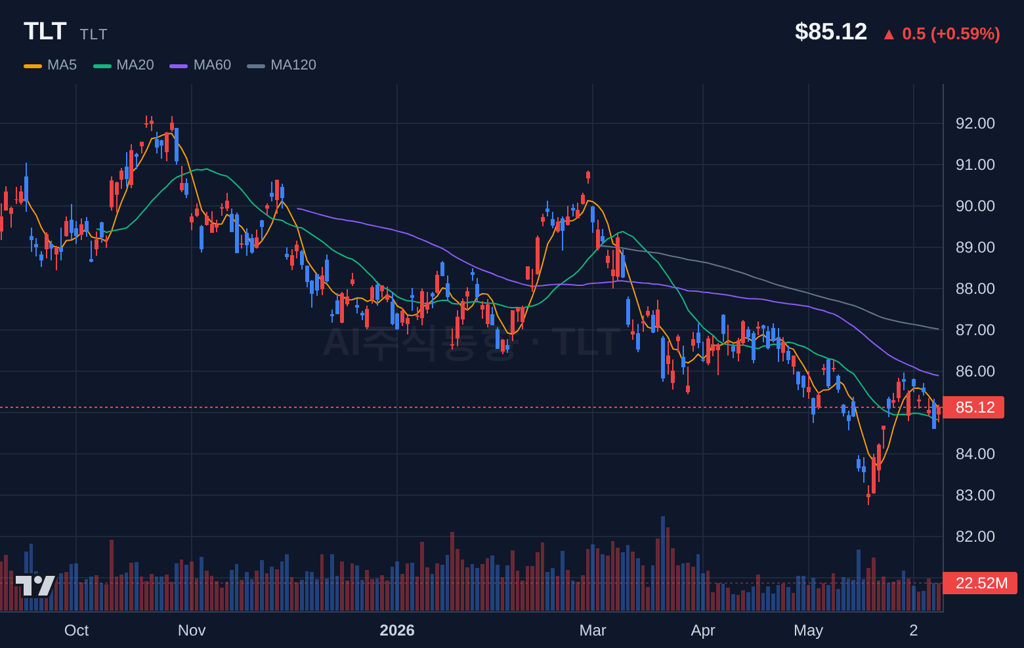Click the red up-triangle change indicator
Viewport: 1024px width, 648px height.
(x=889, y=34)
